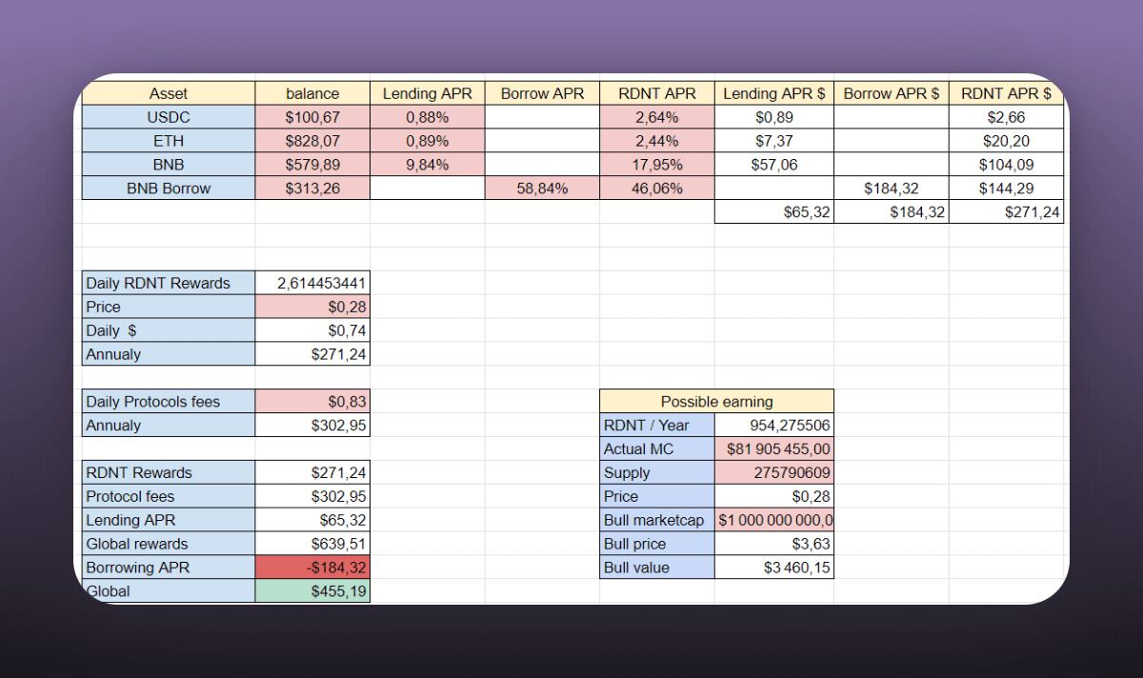The image size is (1143, 678).
Task: Click the Possible earning header cell
Action: pos(716,402)
